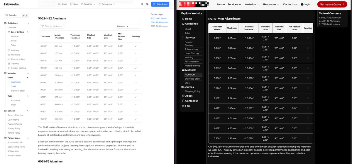Viewport: 352px width, 164px height.
Task: Click the Thickness Metric header in dark table
Action: click(217, 28)
